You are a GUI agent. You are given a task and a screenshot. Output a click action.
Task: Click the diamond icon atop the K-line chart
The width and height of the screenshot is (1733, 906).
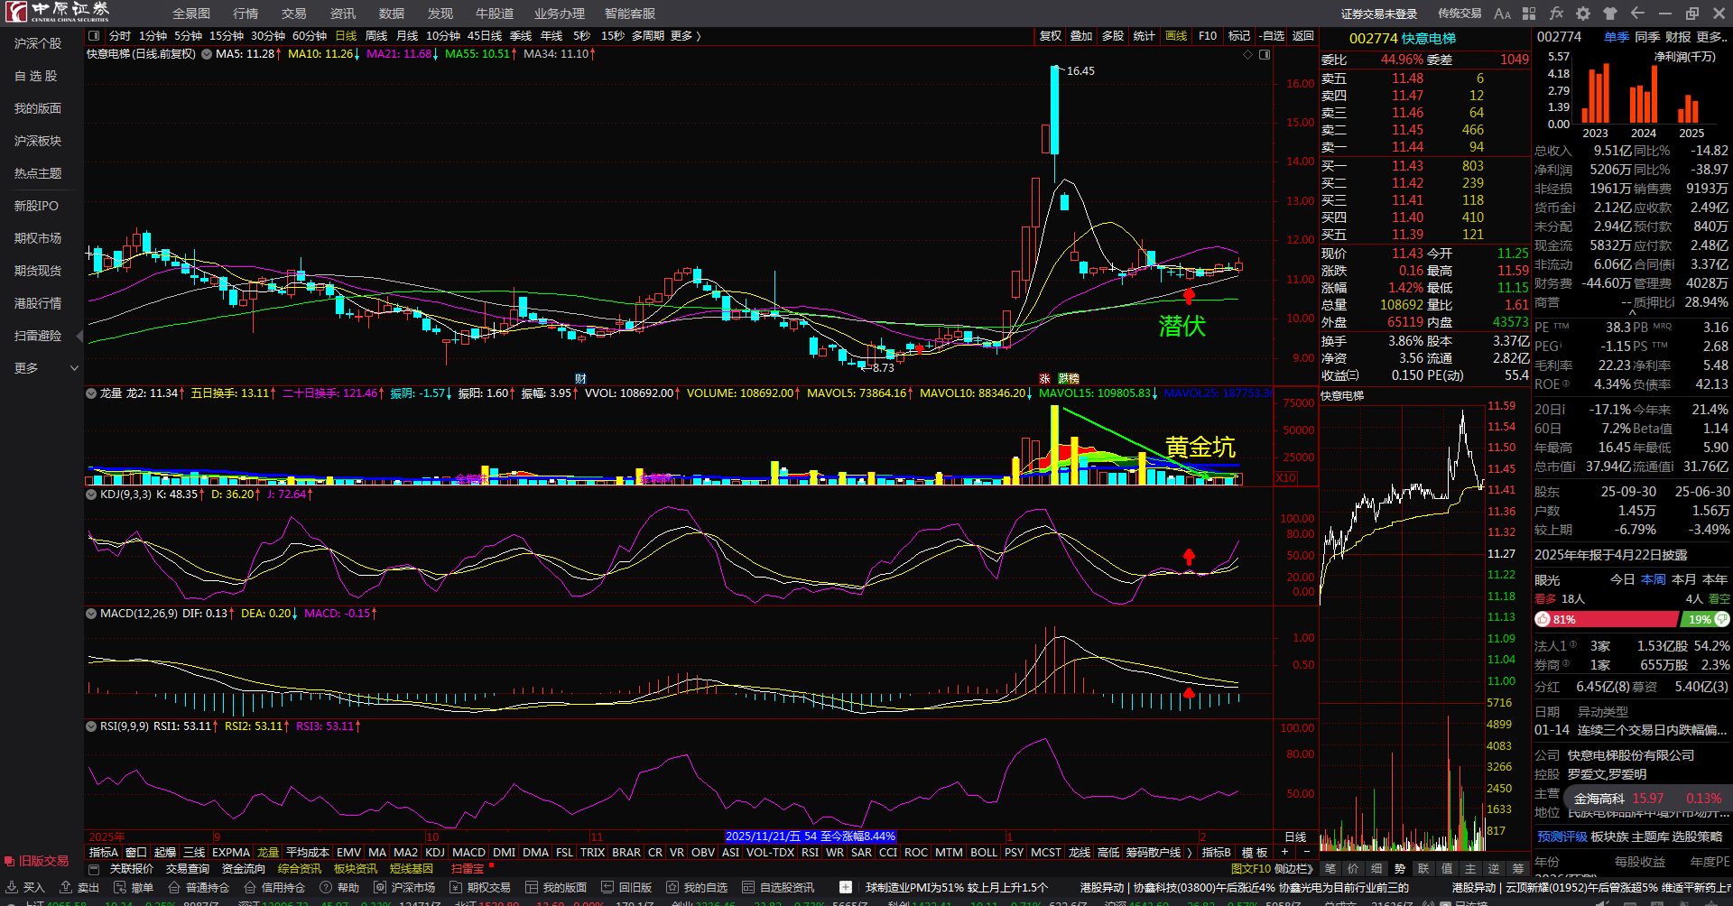[x=1248, y=55]
